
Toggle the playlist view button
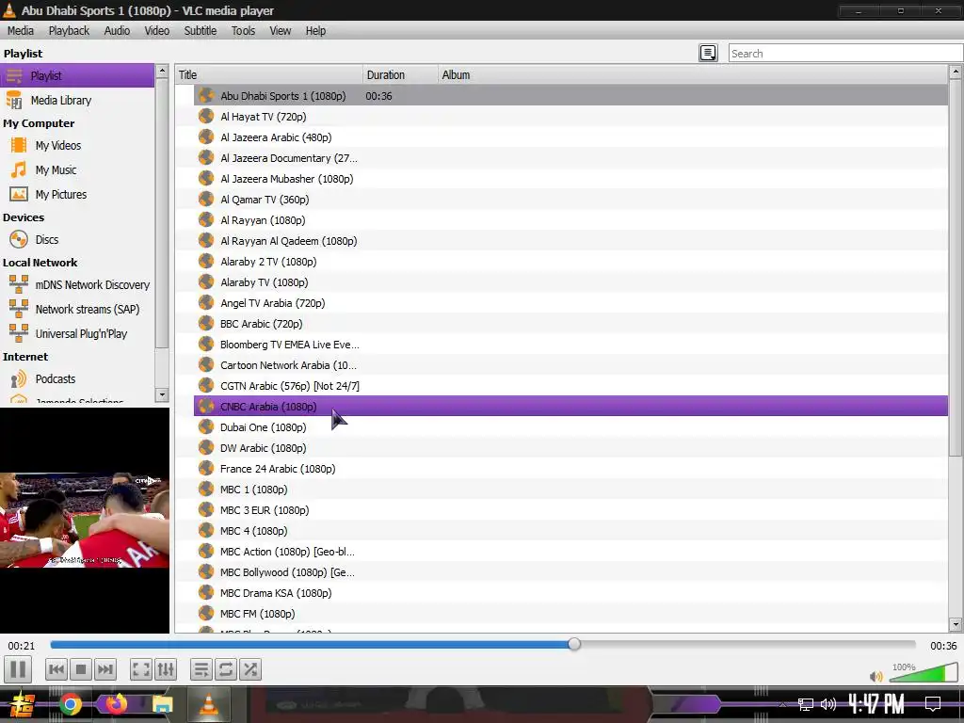(x=201, y=669)
